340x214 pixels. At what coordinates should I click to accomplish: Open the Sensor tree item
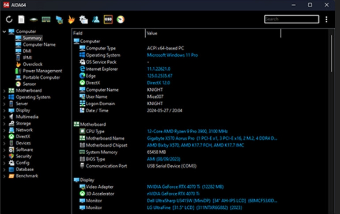[x=29, y=84]
